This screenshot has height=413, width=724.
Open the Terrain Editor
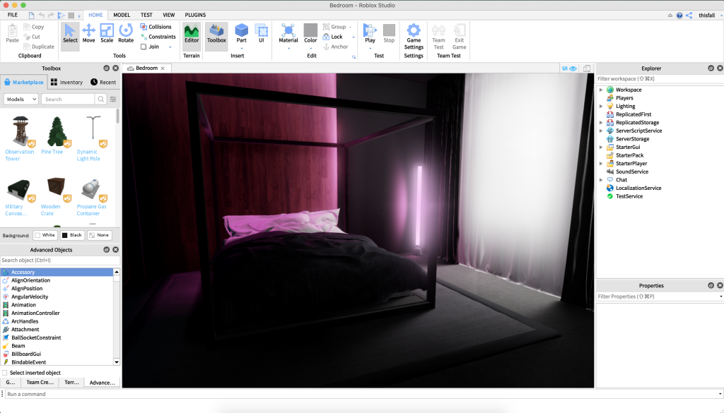point(192,33)
